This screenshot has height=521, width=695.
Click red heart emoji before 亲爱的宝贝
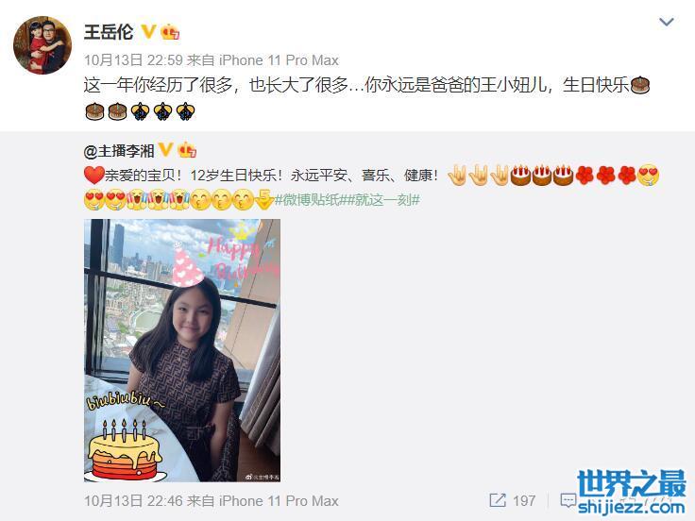93,175
